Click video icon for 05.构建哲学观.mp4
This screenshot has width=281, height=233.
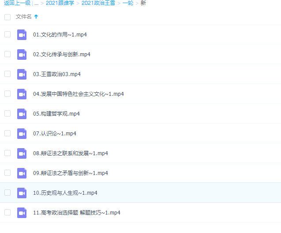22,114
